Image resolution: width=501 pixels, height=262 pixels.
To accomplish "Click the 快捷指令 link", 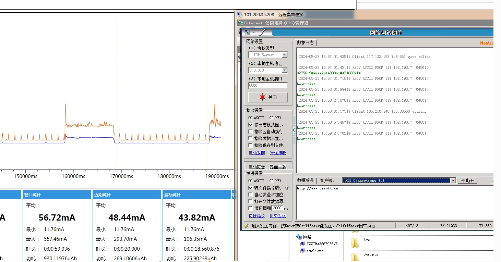I will [x=257, y=216].
